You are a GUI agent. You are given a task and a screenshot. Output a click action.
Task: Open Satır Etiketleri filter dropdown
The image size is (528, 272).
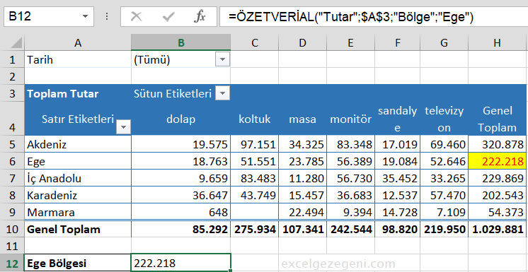point(124,127)
